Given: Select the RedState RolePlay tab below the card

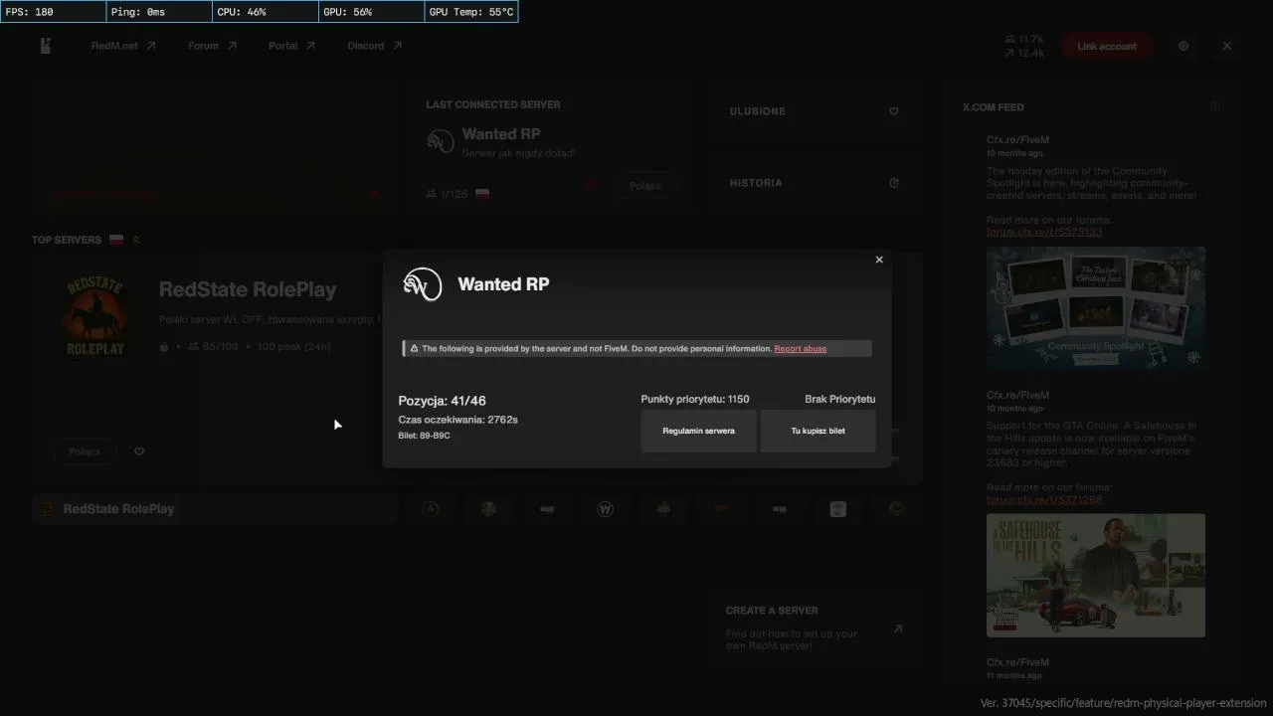Looking at the screenshot, I should click(214, 509).
